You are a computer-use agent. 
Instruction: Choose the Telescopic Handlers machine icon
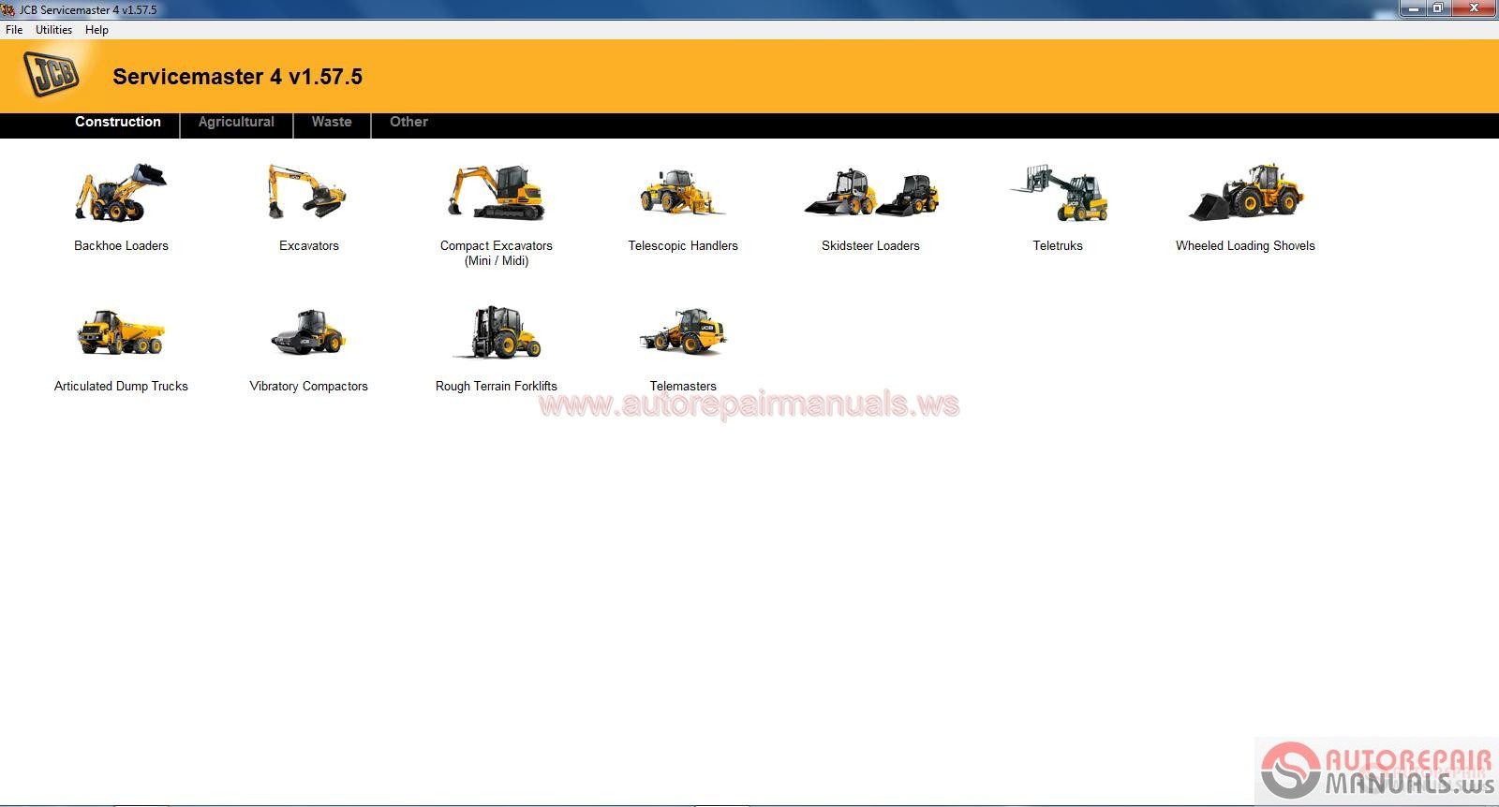tap(682, 192)
